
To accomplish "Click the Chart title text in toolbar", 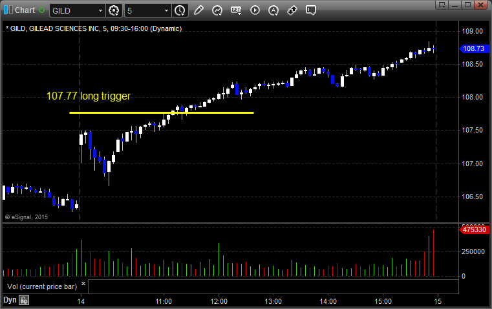I will point(25,10).
